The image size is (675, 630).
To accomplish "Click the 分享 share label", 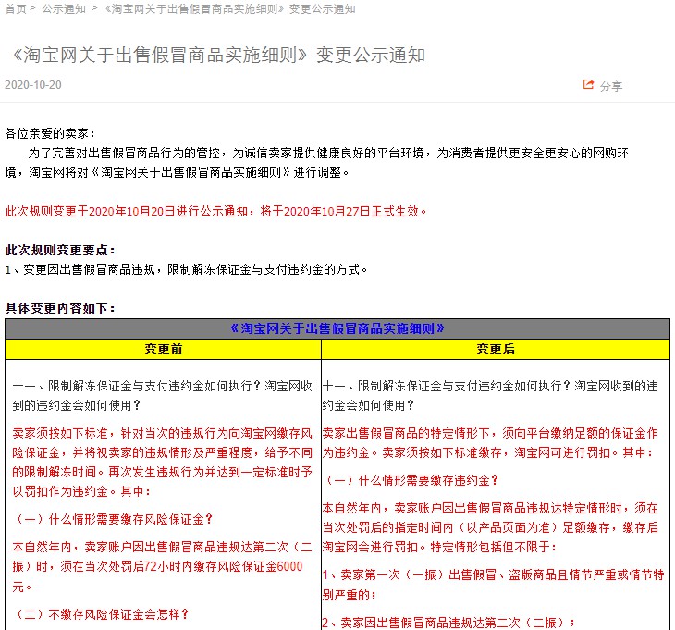I will tap(611, 86).
